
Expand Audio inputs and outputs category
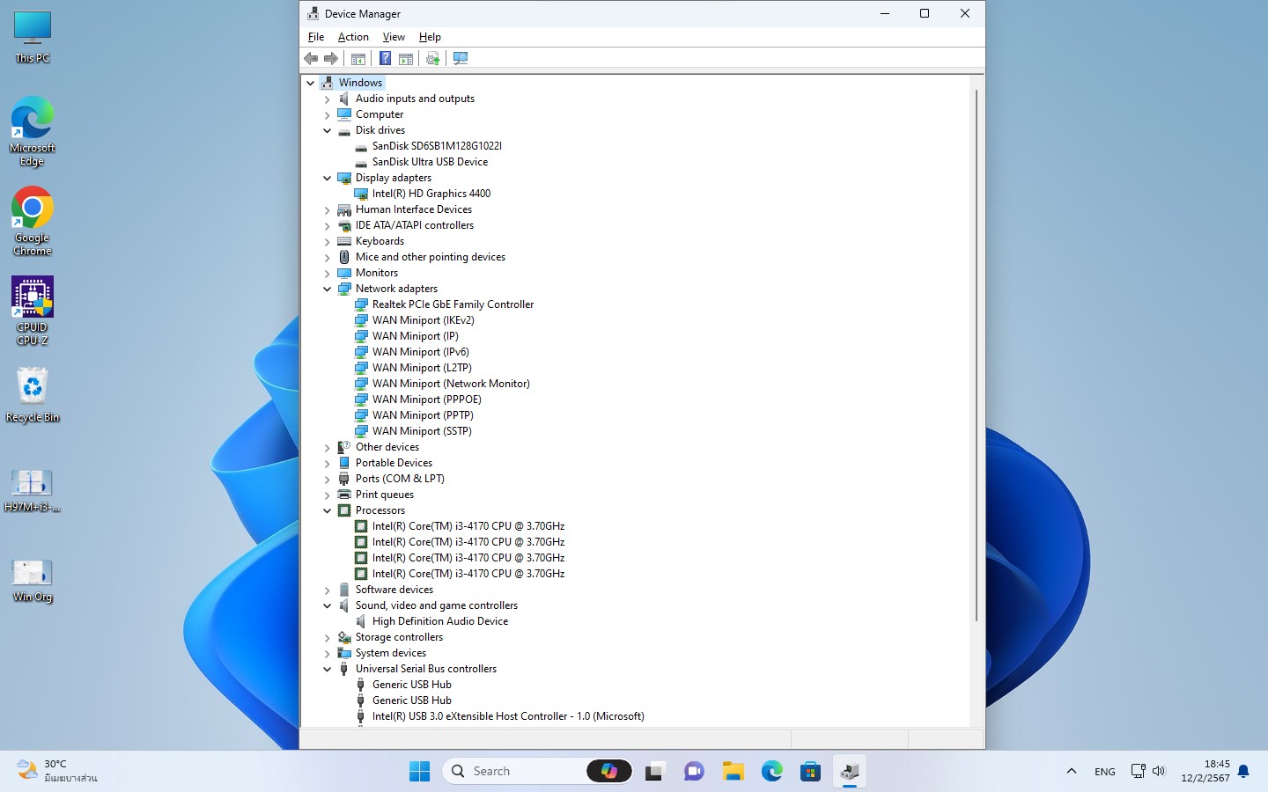coord(328,99)
